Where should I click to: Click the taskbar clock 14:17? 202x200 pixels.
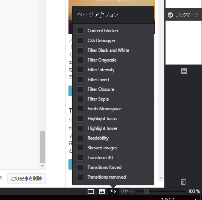click(x=168, y=198)
